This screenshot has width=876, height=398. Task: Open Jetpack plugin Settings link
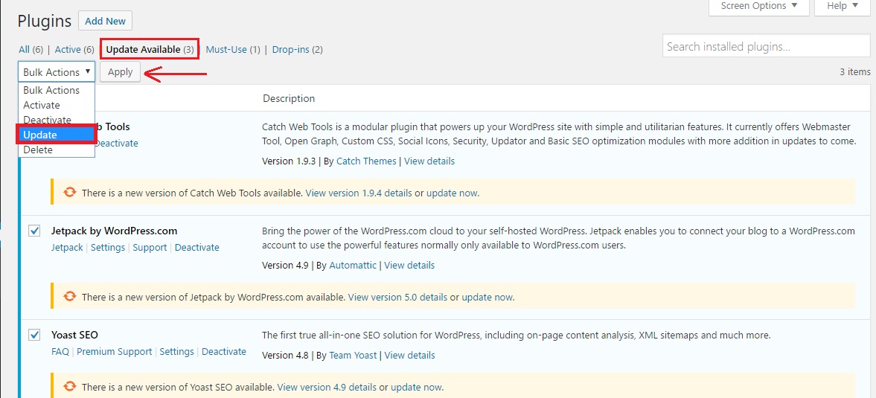(108, 247)
